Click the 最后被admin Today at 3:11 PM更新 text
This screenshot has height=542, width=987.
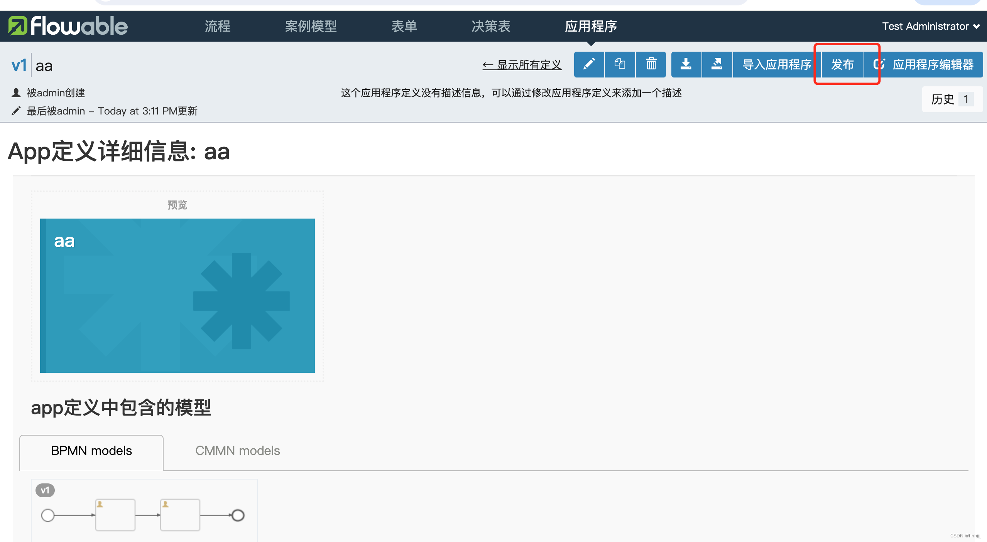pos(112,111)
